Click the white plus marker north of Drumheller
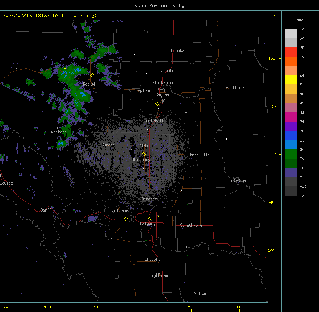 click(x=226, y=139)
